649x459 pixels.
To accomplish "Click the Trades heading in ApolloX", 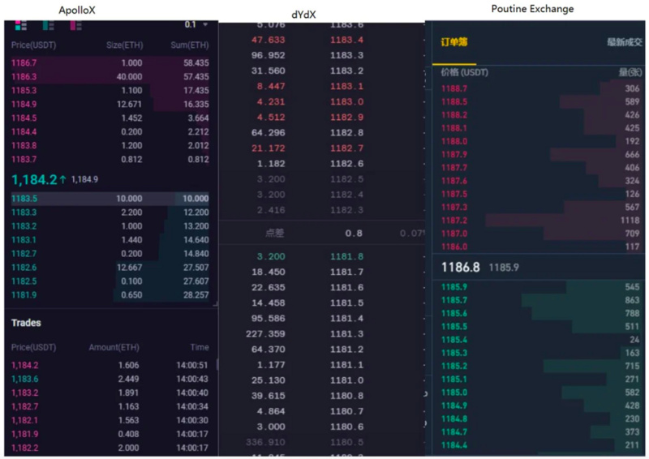I will 26,323.
